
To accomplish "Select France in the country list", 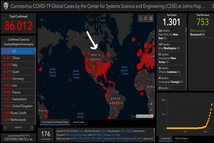I will click(x=18, y=92).
